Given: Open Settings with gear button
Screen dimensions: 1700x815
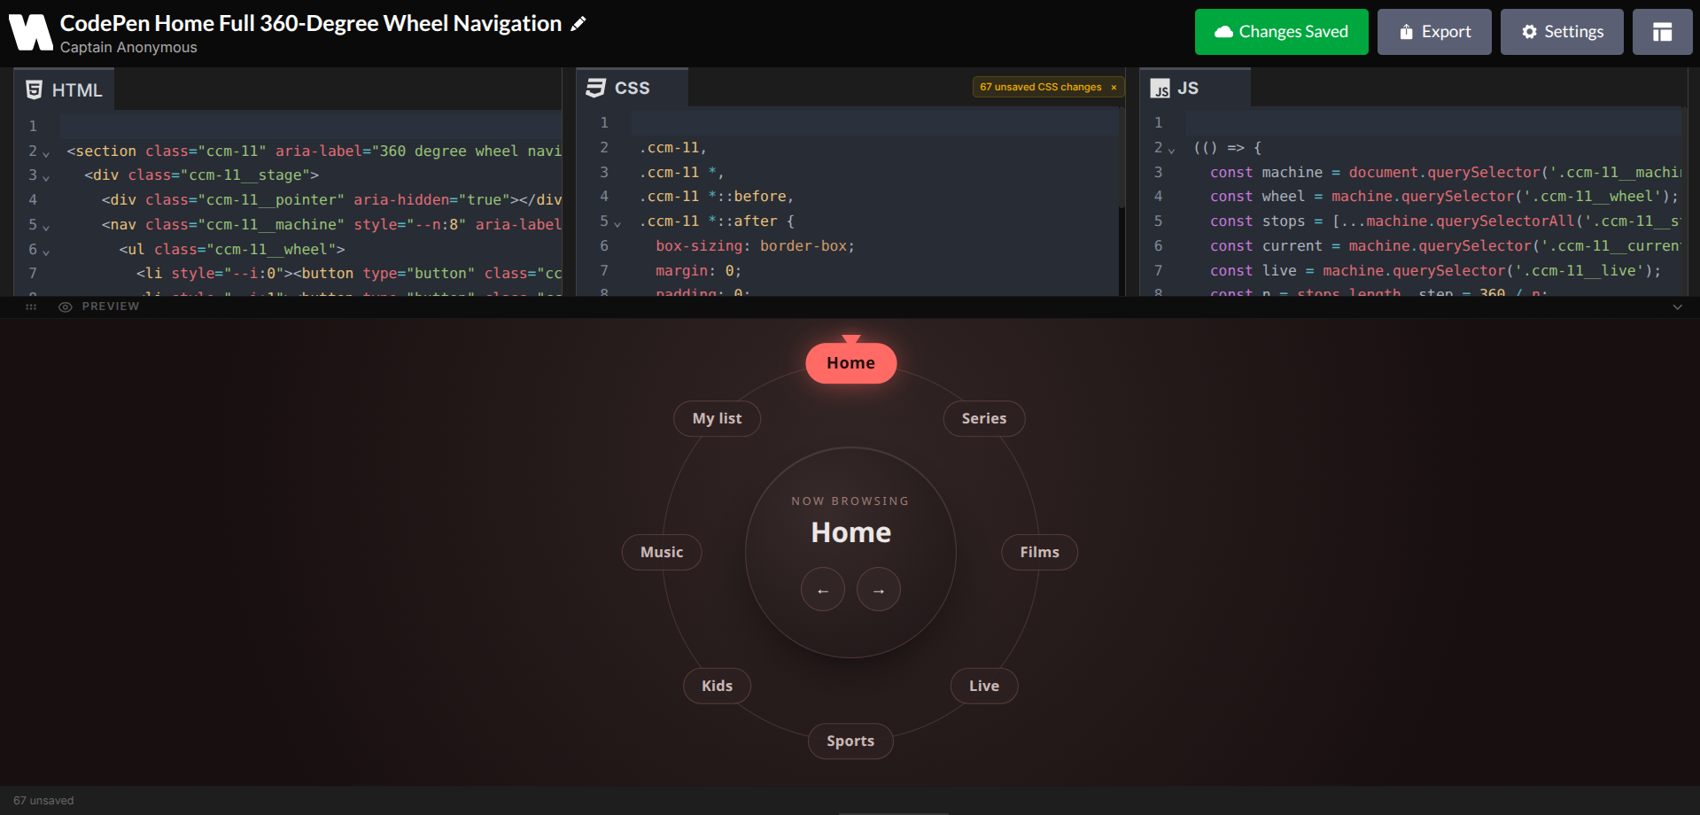Looking at the screenshot, I should tap(1562, 32).
